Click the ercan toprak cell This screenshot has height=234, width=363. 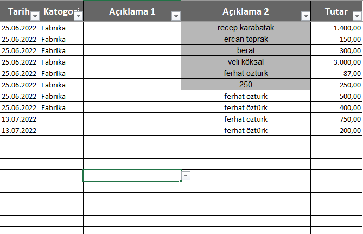pos(246,39)
